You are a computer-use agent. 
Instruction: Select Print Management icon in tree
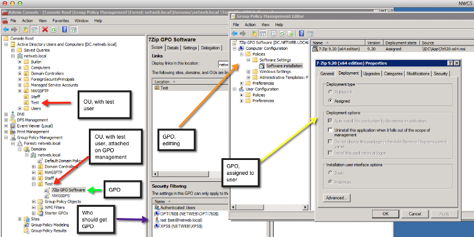point(12,132)
